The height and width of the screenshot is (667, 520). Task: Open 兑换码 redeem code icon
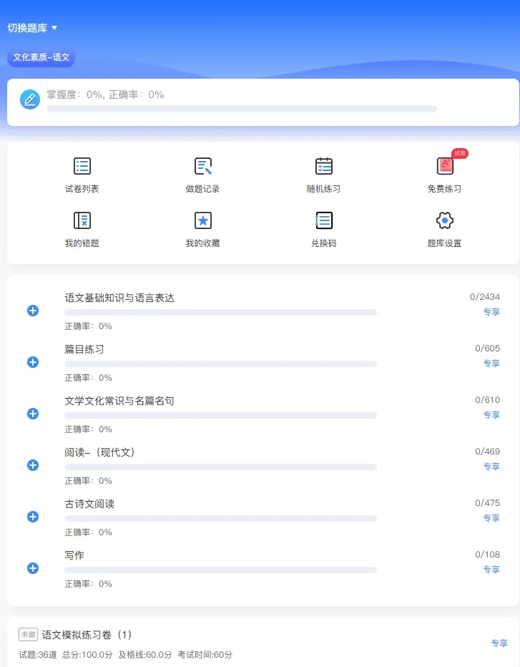(323, 220)
